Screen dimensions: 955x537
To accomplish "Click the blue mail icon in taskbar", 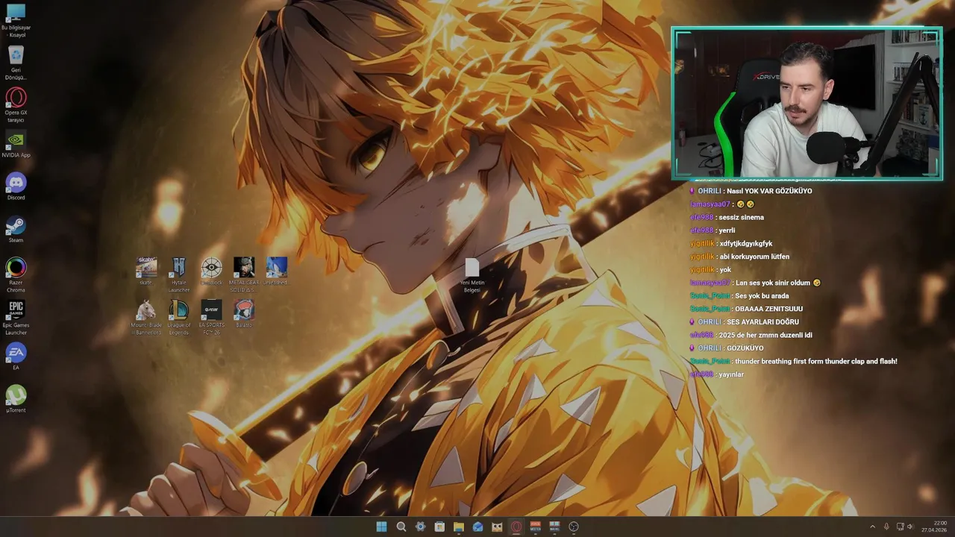I will pos(477,527).
